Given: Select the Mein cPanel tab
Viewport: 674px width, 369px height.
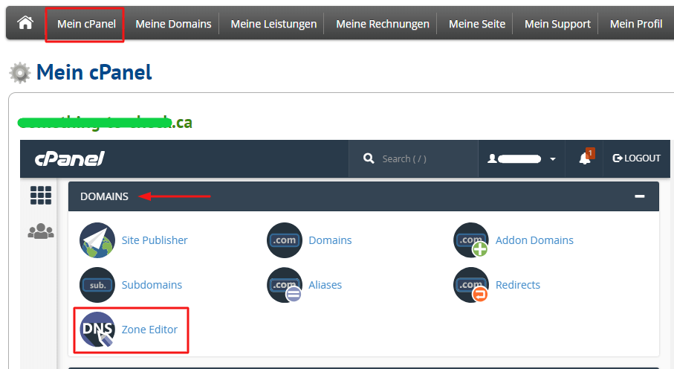Looking at the screenshot, I should [86, 24].
